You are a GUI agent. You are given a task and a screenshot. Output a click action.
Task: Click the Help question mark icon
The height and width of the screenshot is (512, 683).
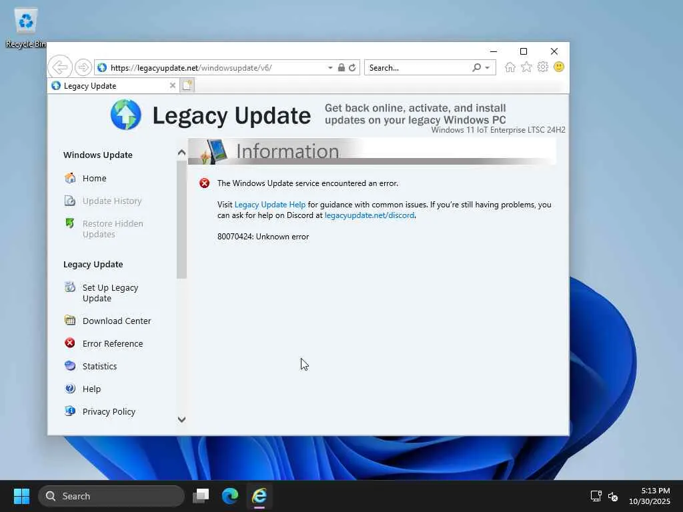tap(70, 389)
